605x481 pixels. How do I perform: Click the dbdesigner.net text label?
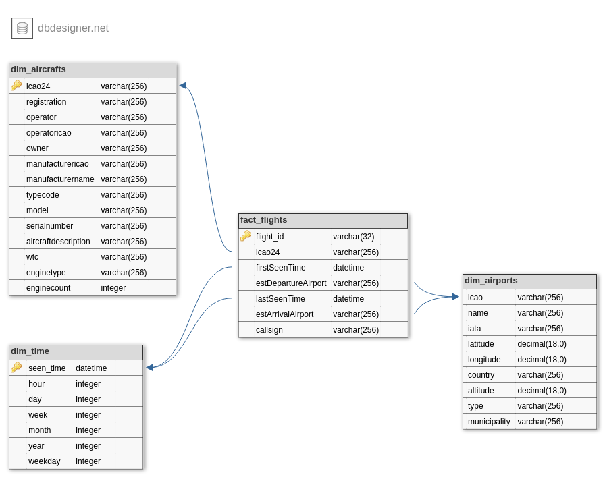pos(73,28)
